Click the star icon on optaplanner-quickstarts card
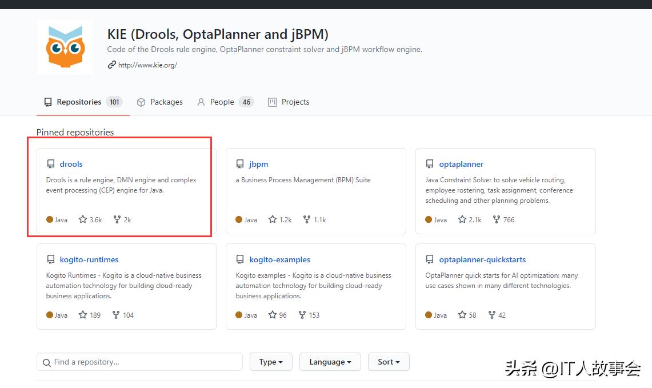The width and height of the screenshot is (652, 388). (x=462, y=315)
